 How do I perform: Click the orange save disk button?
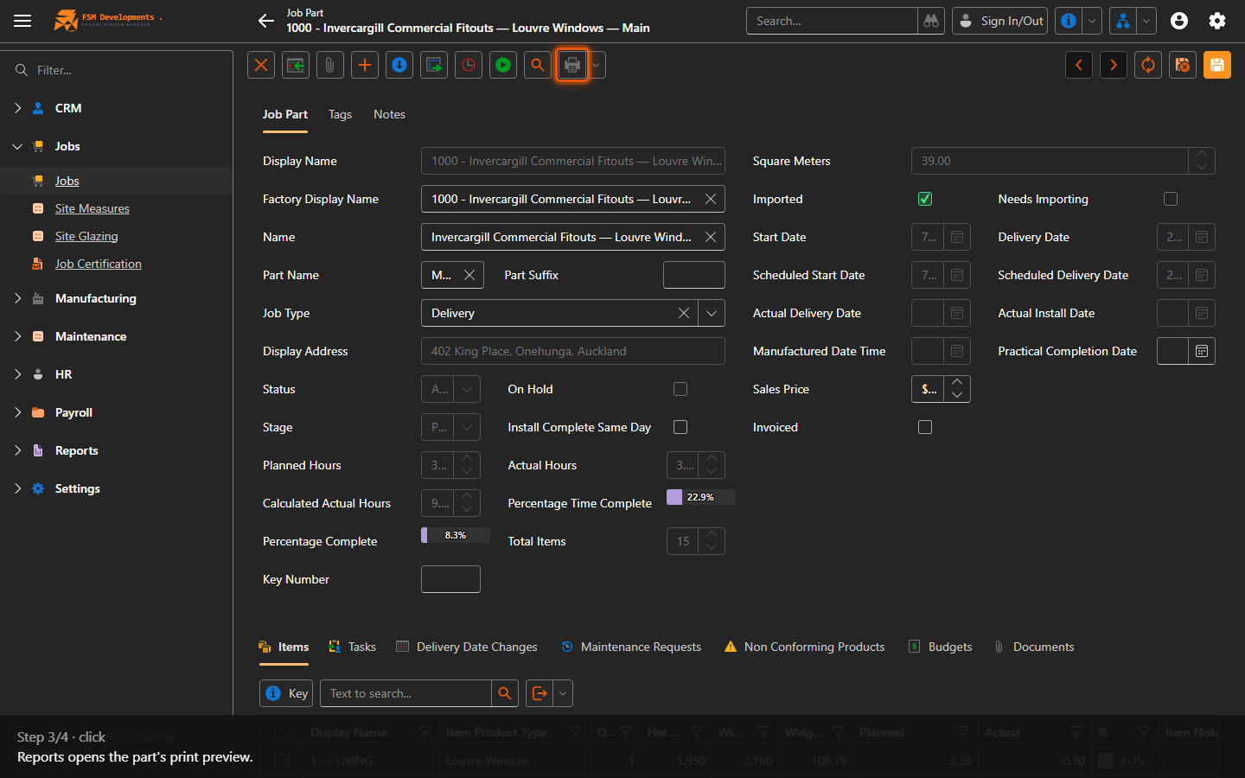[x=1217, y=65]
